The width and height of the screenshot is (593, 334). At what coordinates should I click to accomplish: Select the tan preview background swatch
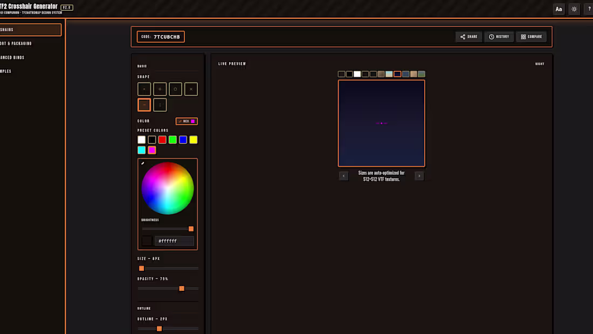[413, 74]
